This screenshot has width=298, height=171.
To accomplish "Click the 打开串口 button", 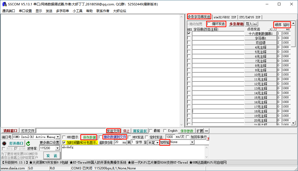I will click(16, 143).
